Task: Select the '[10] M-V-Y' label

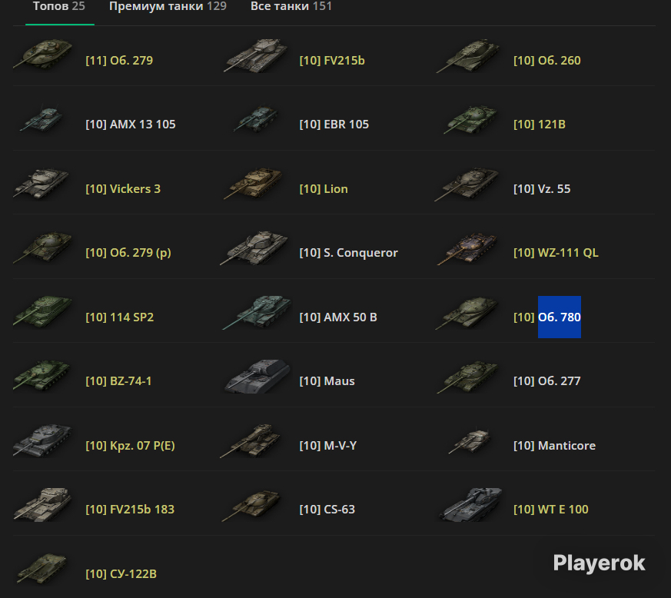Action: point(327,446)
